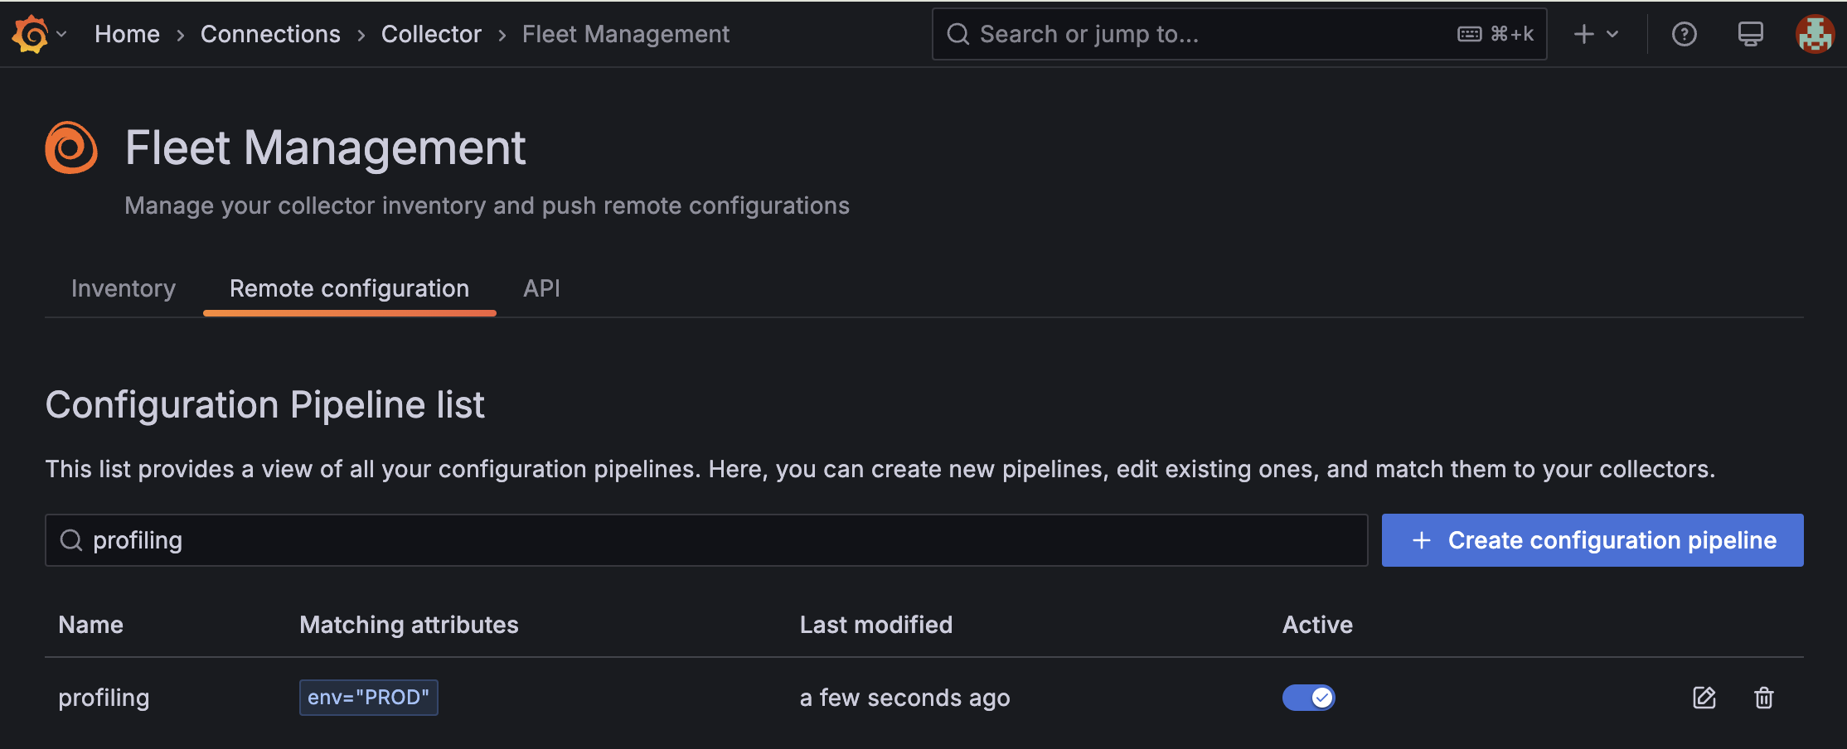Edit the profiling pipeline with pencil icon

click(1704, 698)
